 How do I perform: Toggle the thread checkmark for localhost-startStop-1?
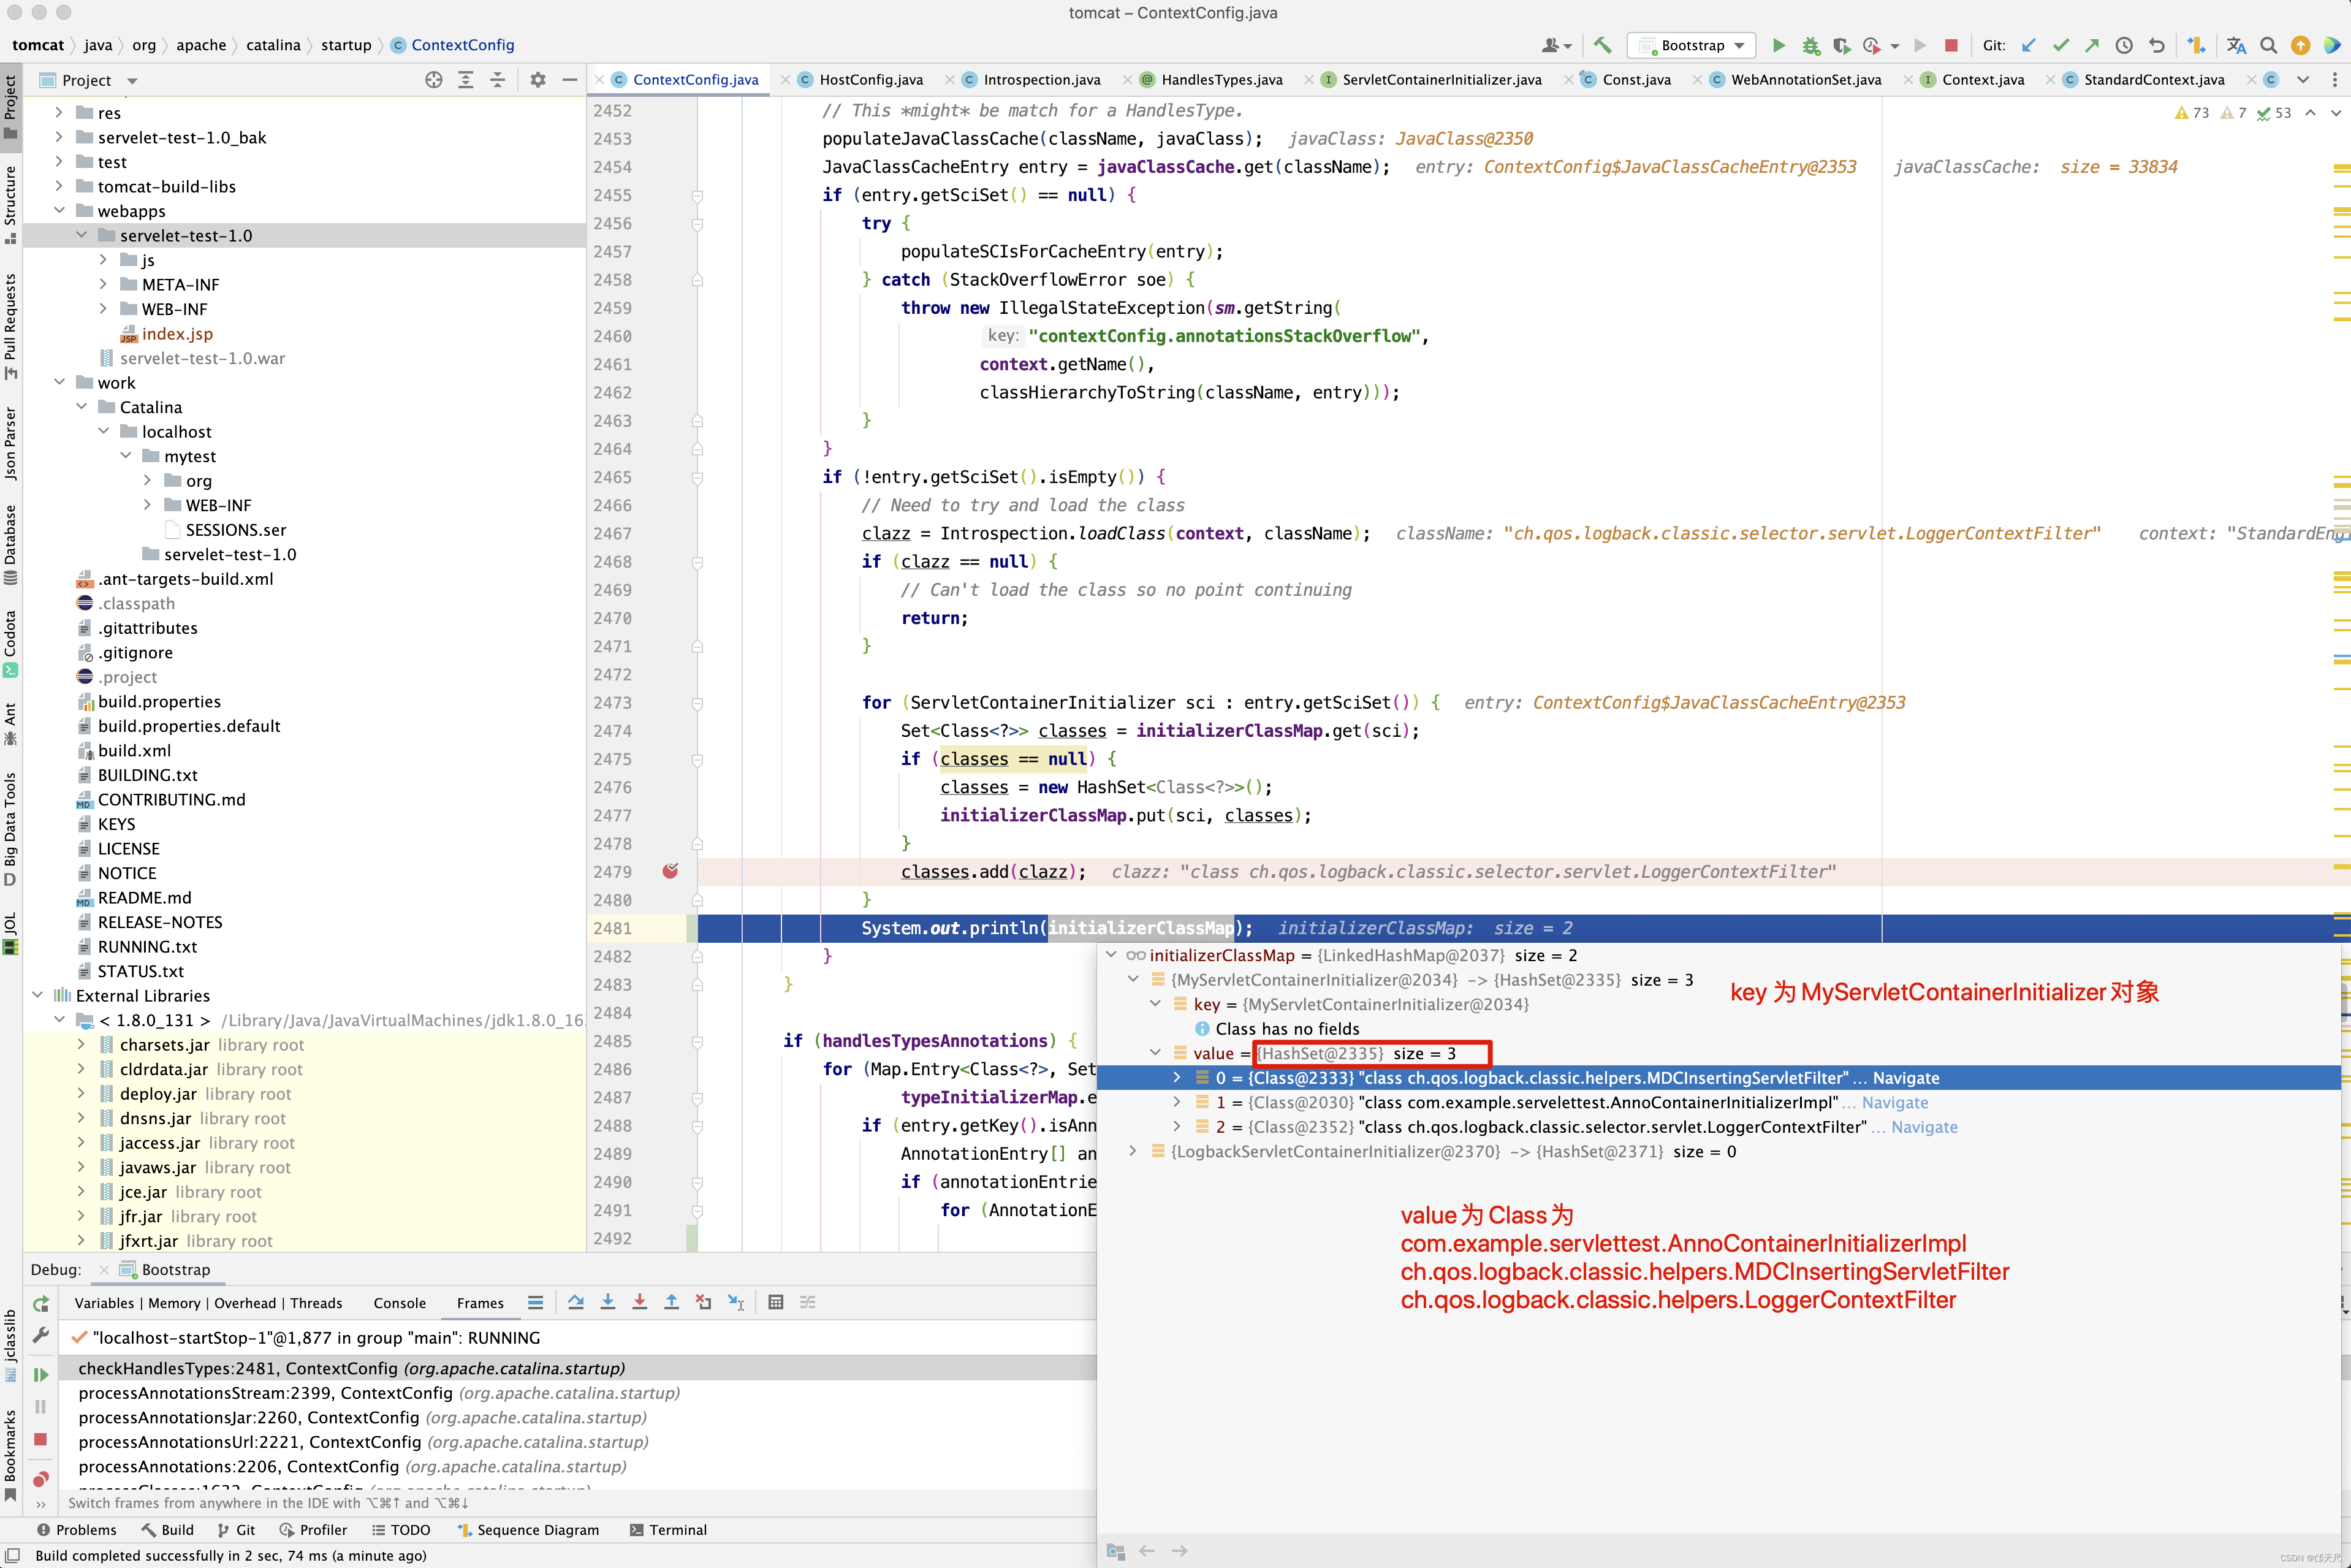pyautogui.click(x=79, y=1338)
